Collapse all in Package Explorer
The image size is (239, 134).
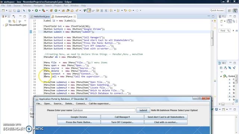[10, 21]
